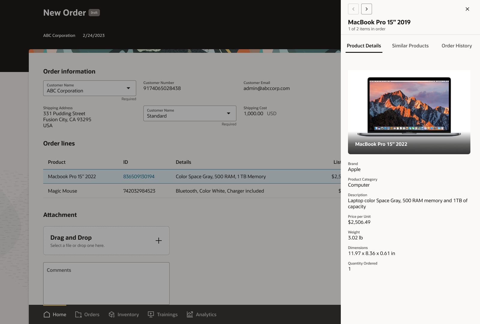Click customer number 9174065028438
The width and height of the screenshot is (480, 324).
(x=162, y=88)
